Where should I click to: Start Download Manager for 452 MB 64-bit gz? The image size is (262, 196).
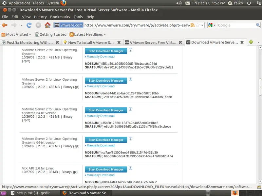pos(106,140)
